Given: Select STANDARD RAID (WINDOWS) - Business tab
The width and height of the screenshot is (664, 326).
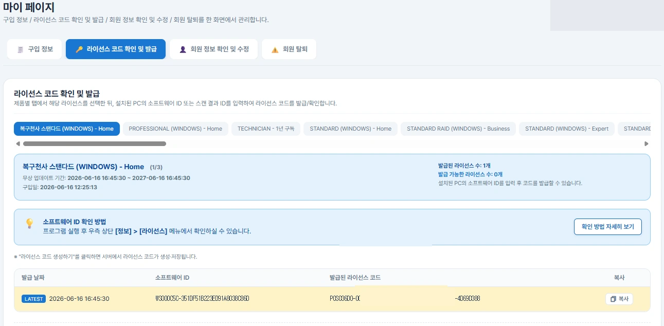Looking at the screenshot, I should [x=458, y=129].
